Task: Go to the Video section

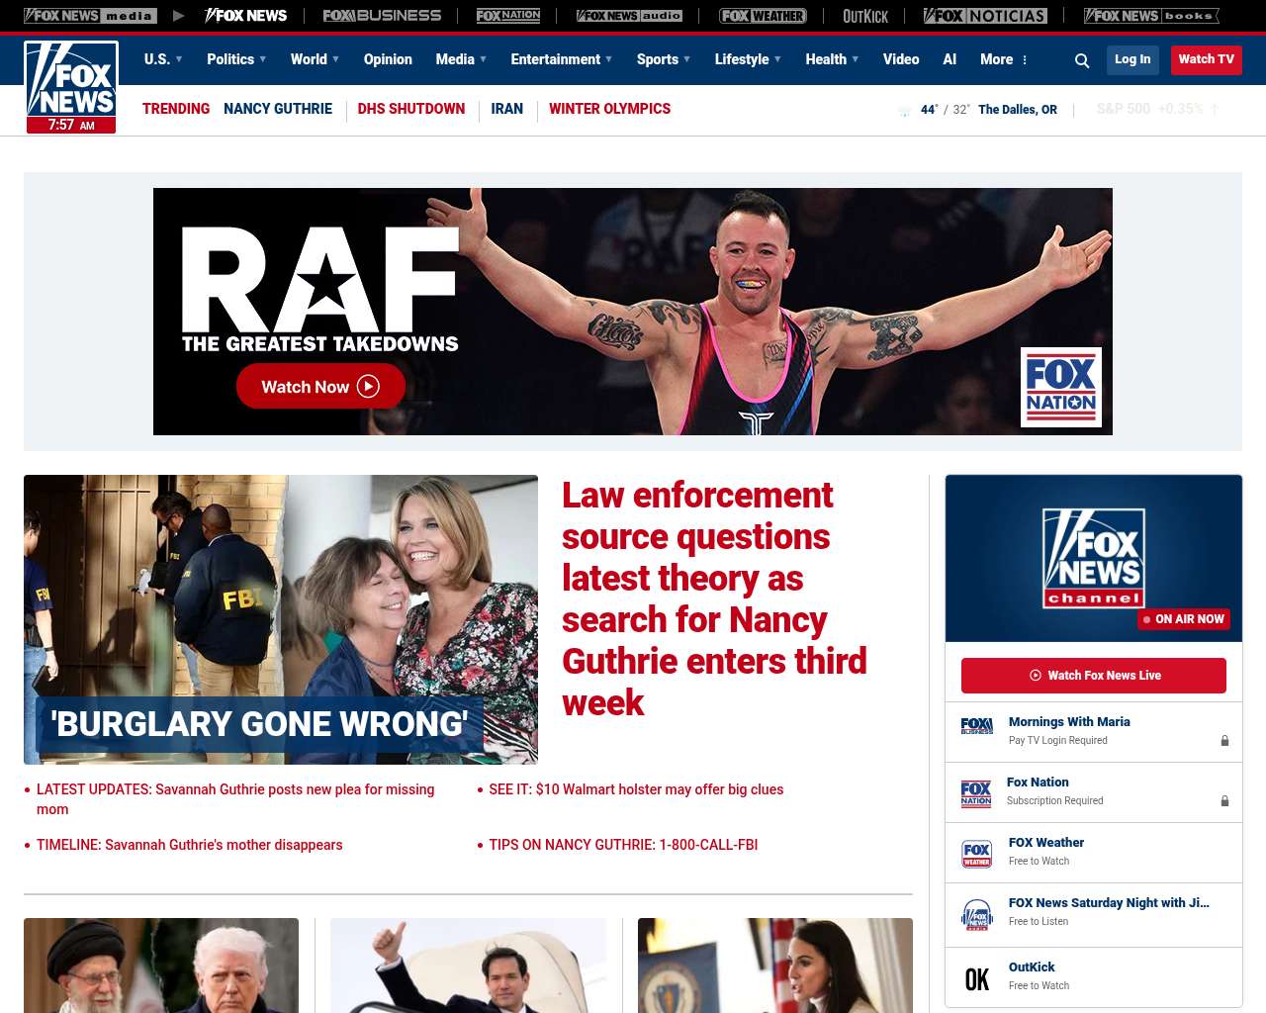Action: [901, 59]
